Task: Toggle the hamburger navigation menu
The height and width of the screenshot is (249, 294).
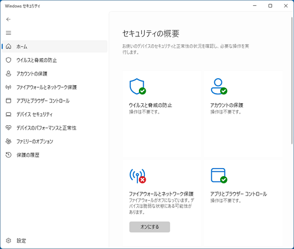Action: pos(8,33)
